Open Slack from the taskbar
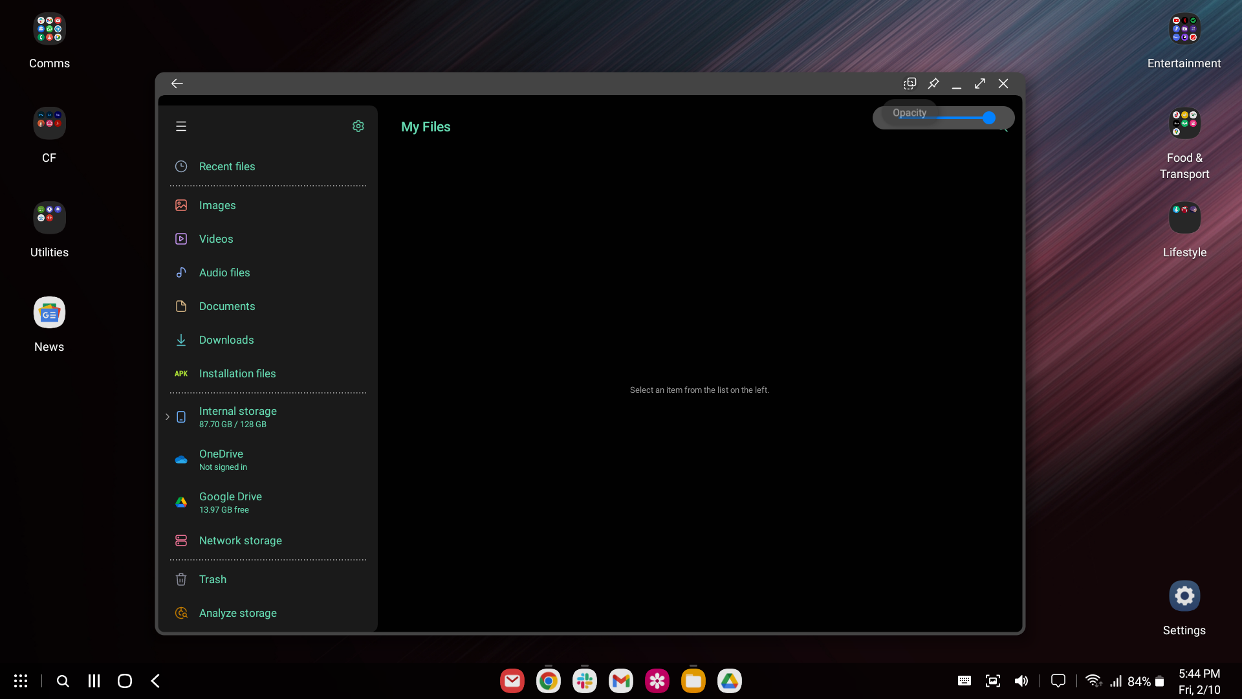Image resolution: width=1242 pixels, height=699 pixels. click(x=584, y=681)
